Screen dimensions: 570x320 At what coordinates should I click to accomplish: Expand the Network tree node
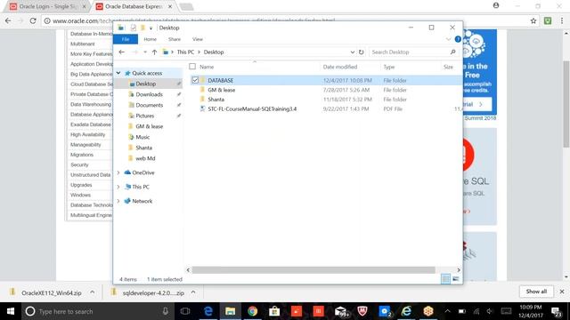point(118,201)
